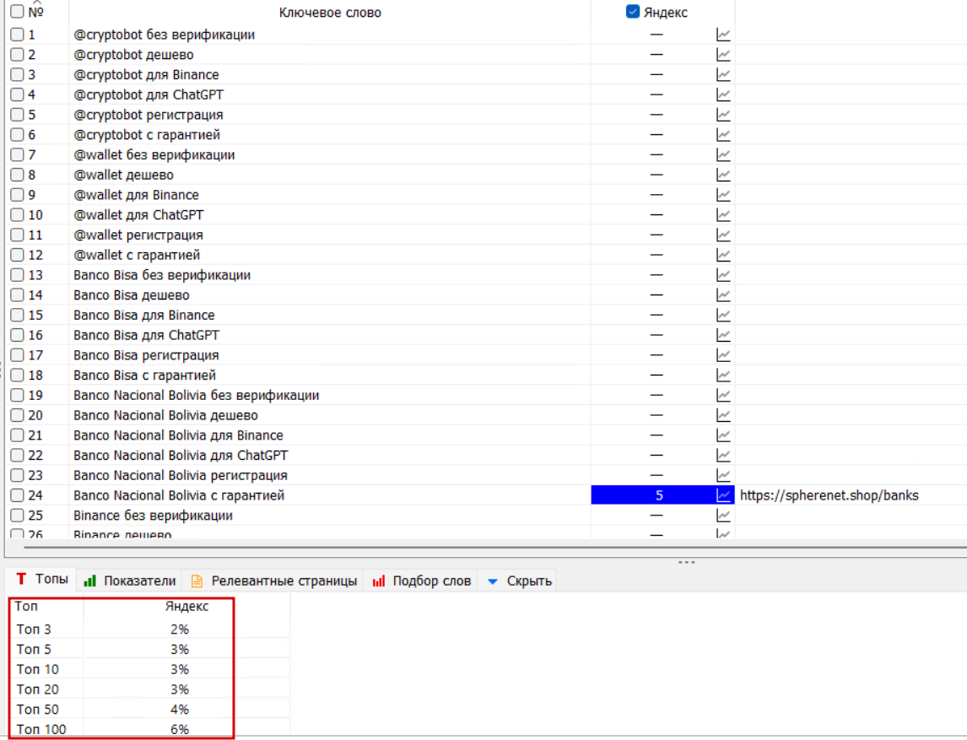Switch to Подбор слов tab

pyautogui.click(x=421, y=581)
